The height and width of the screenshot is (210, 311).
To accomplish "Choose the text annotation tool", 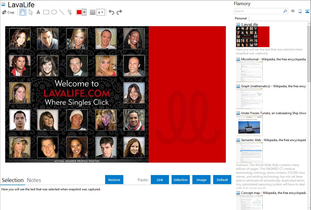I will coord(38,12).
